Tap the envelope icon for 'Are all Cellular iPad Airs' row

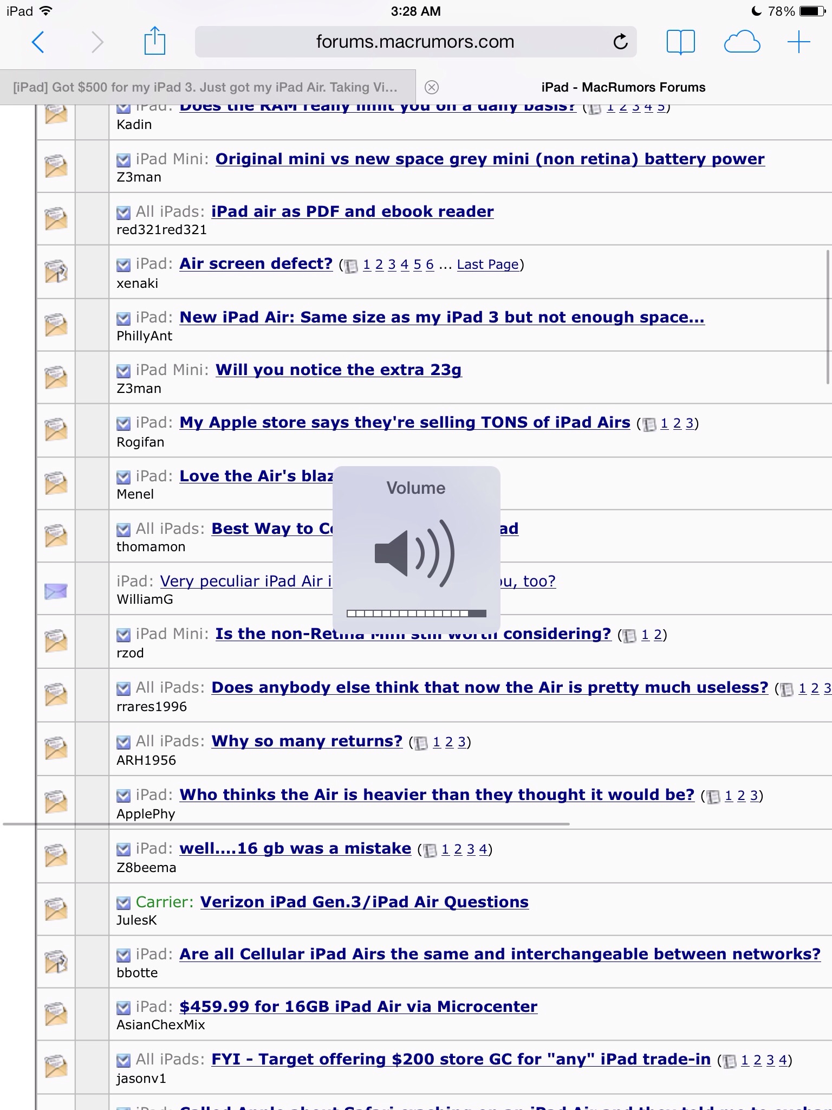(x=56, y=961)
